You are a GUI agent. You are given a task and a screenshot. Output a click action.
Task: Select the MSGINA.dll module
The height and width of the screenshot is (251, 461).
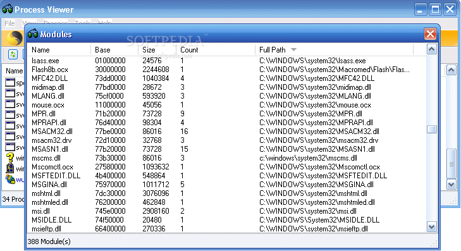click(49, 184)
